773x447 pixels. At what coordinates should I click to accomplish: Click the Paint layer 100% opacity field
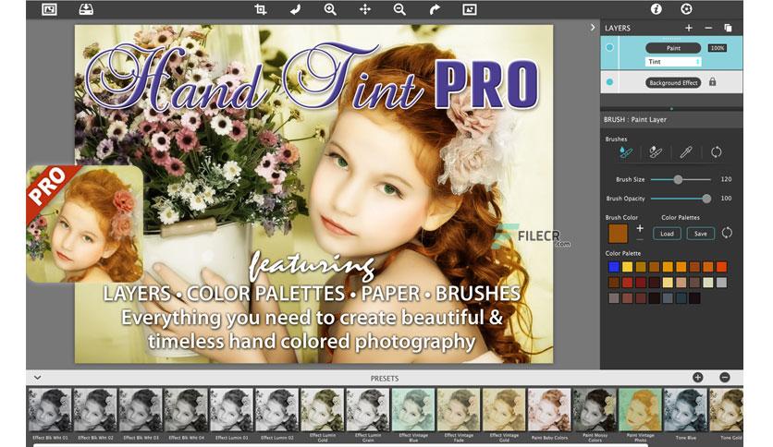point(718,48)
